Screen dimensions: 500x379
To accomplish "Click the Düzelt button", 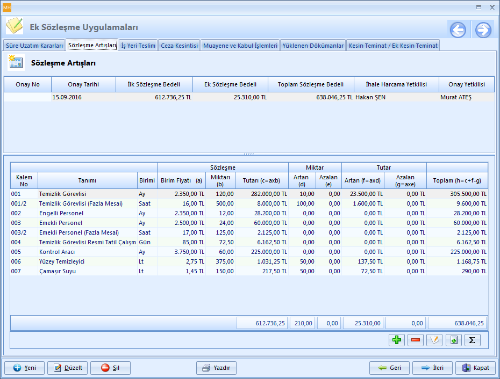I will click(68, 368).
